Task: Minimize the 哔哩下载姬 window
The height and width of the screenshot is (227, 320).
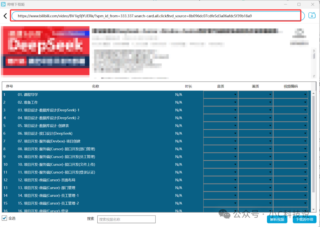Action: pos(285,4)
